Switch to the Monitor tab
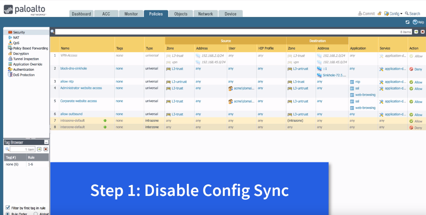The image size is (426, 215). 131,14
